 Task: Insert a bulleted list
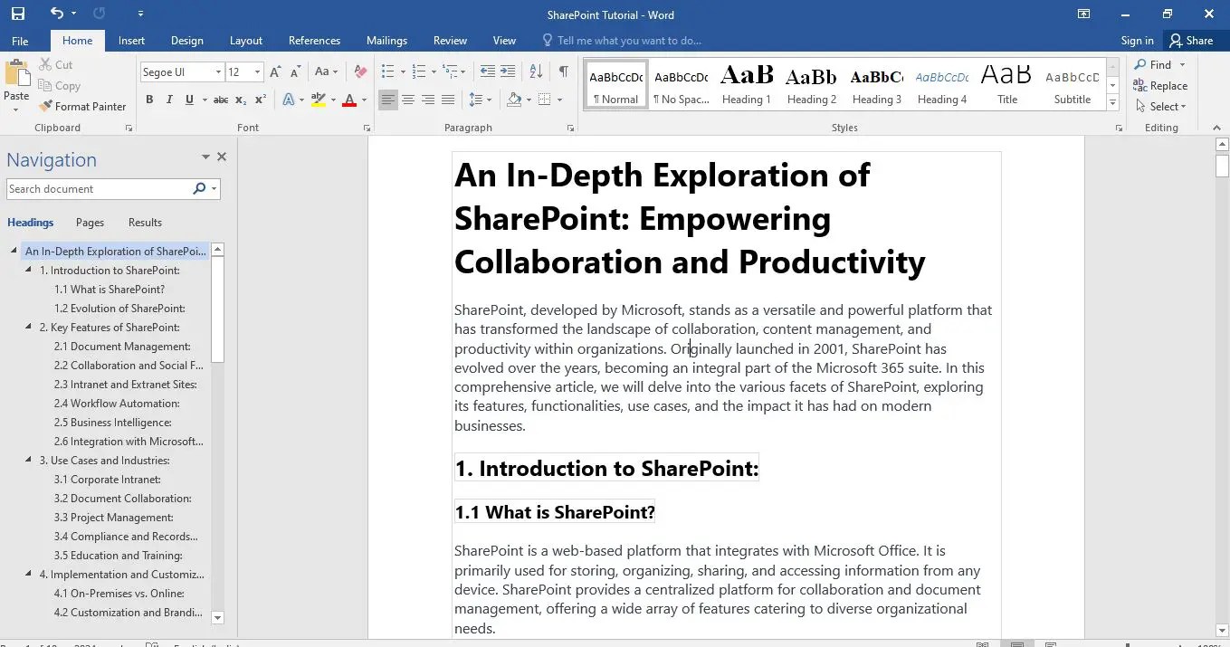(387, 71)
